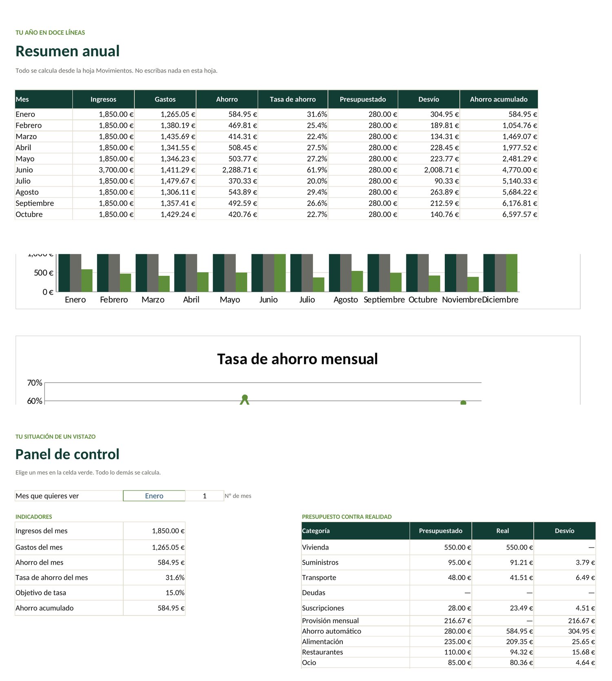Click the Tasa de ahorro mensual chart title
The height and width of the screenshot is (681, 612).
(x=297, y=359)
